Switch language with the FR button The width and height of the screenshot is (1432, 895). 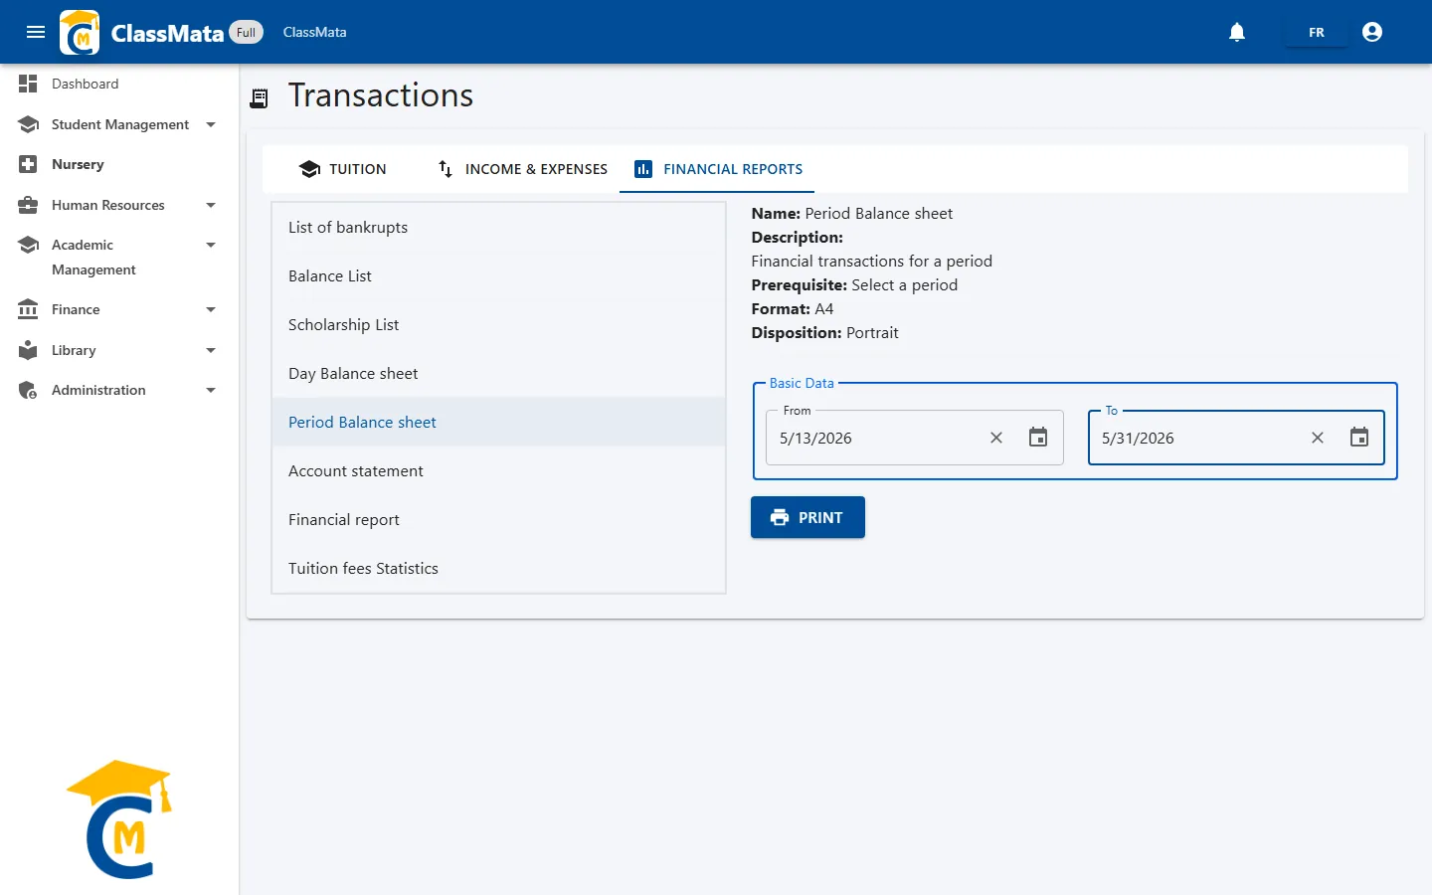click(x=1317, y=32)
